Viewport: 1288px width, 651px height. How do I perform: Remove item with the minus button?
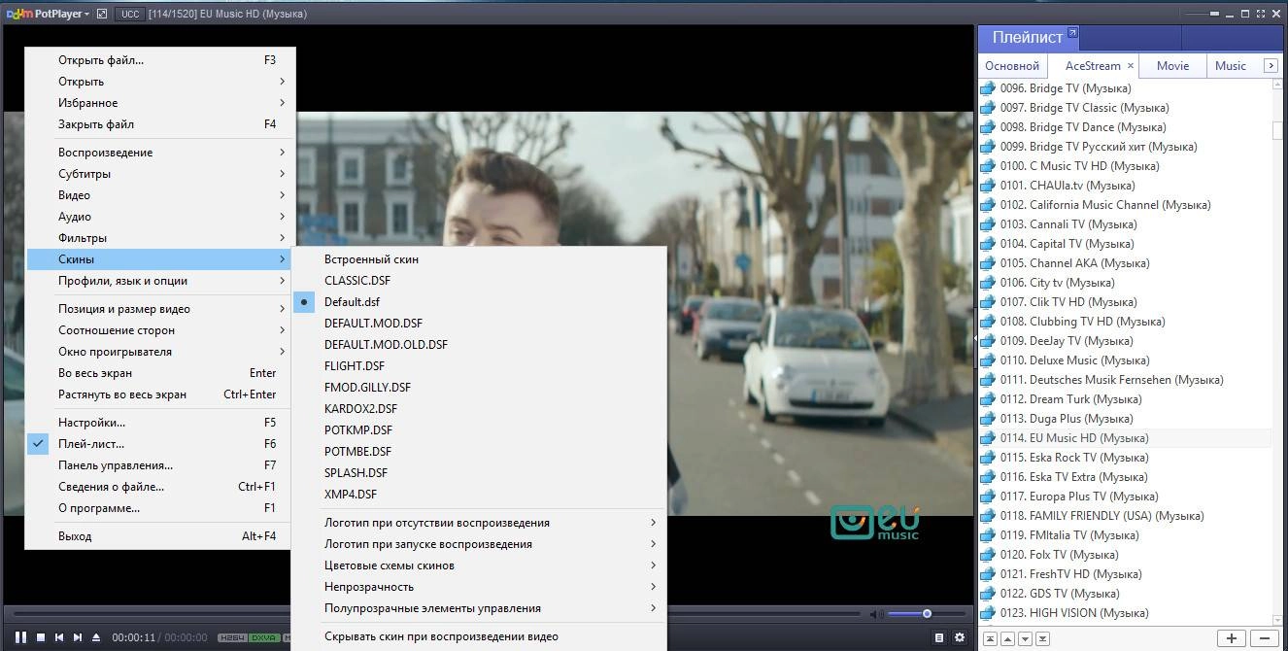[1265, 638]
